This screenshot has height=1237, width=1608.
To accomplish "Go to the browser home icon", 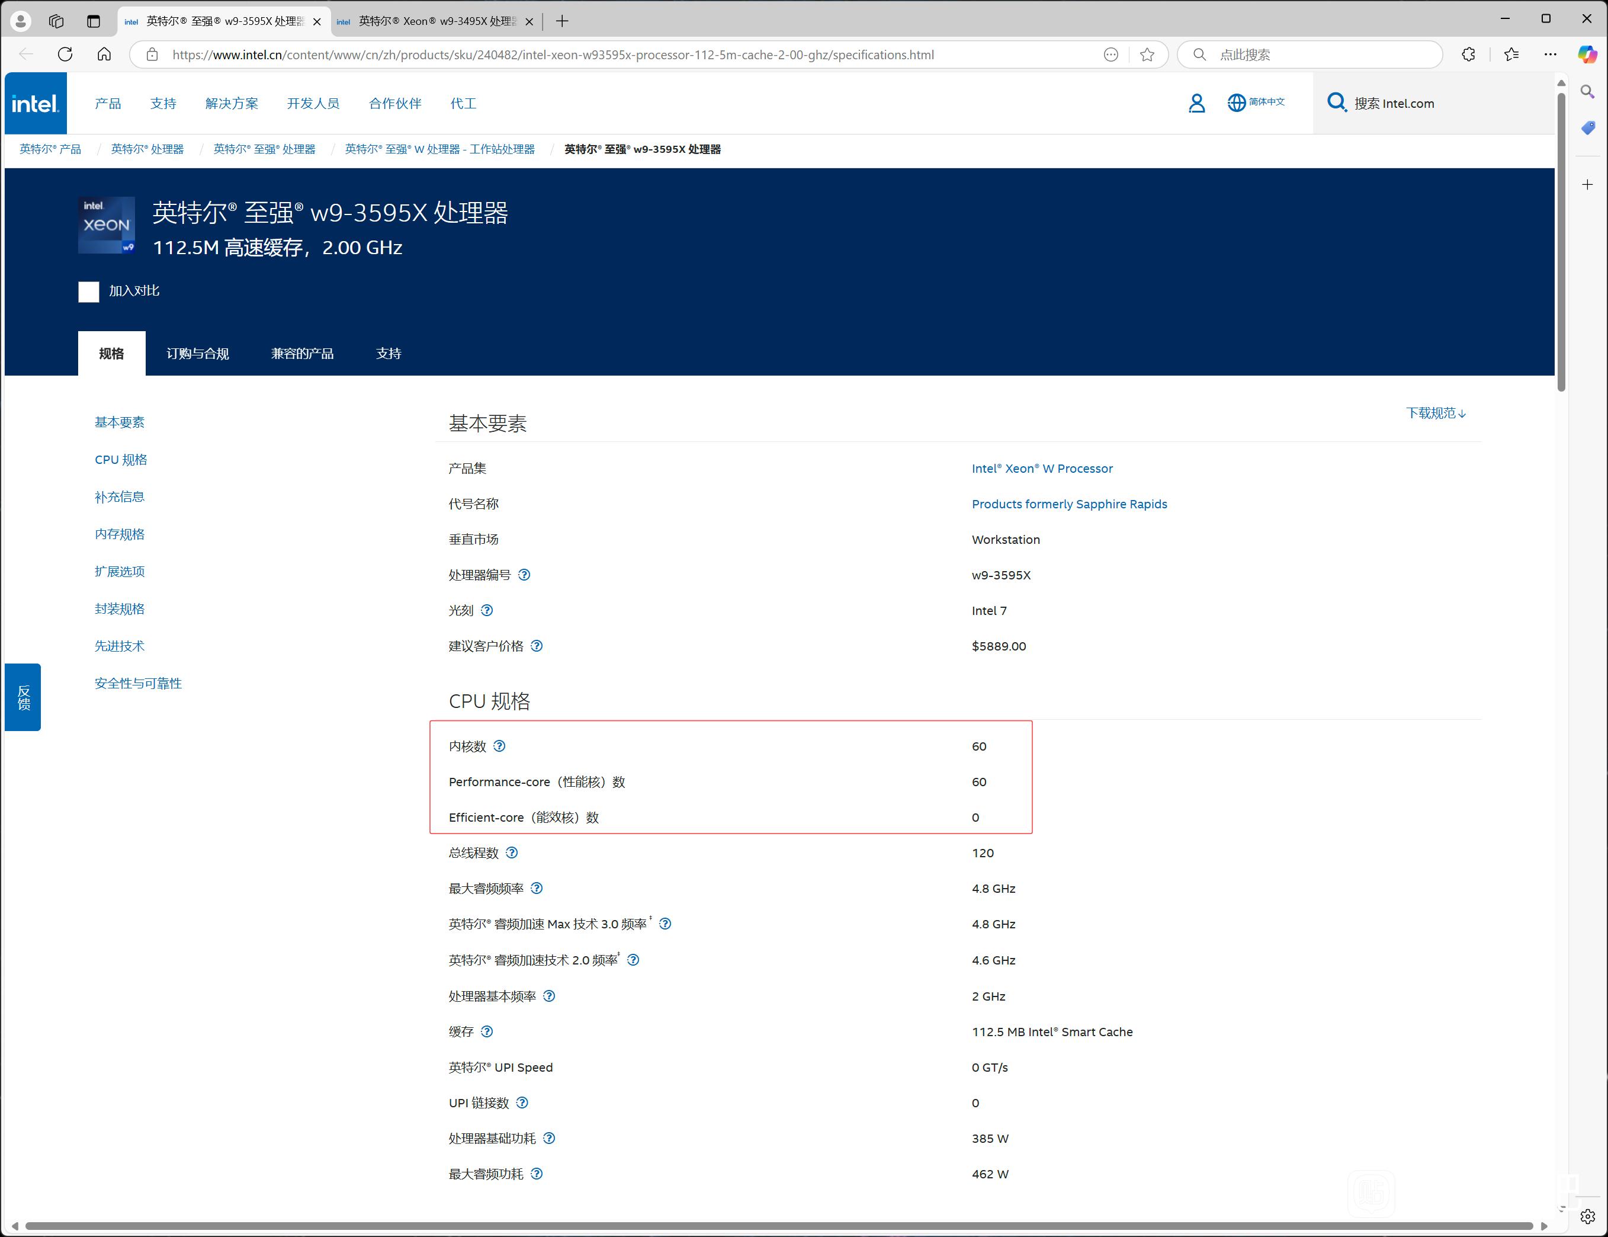I will (104, 55).
